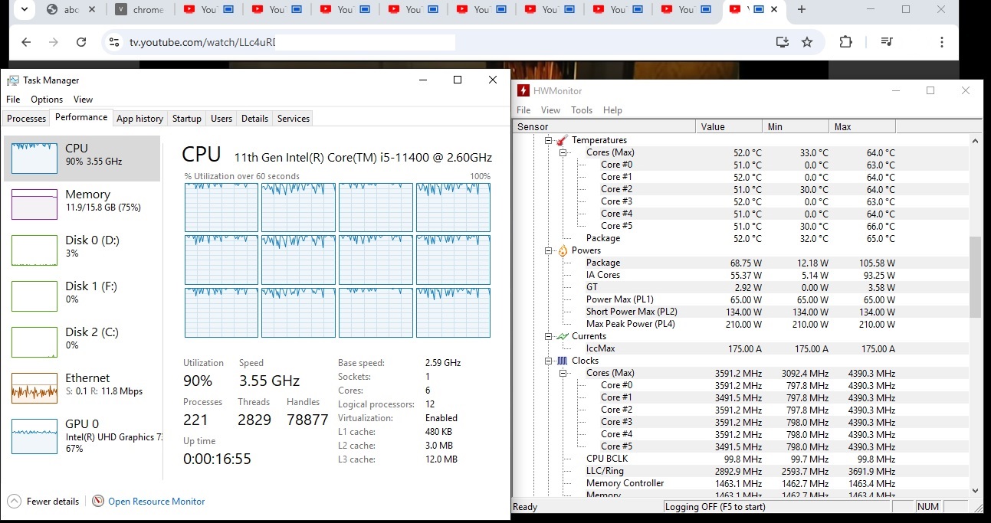Open the tab search dropdown arrow
Viewport: 991px width, 523px height.
click(24, 10)
